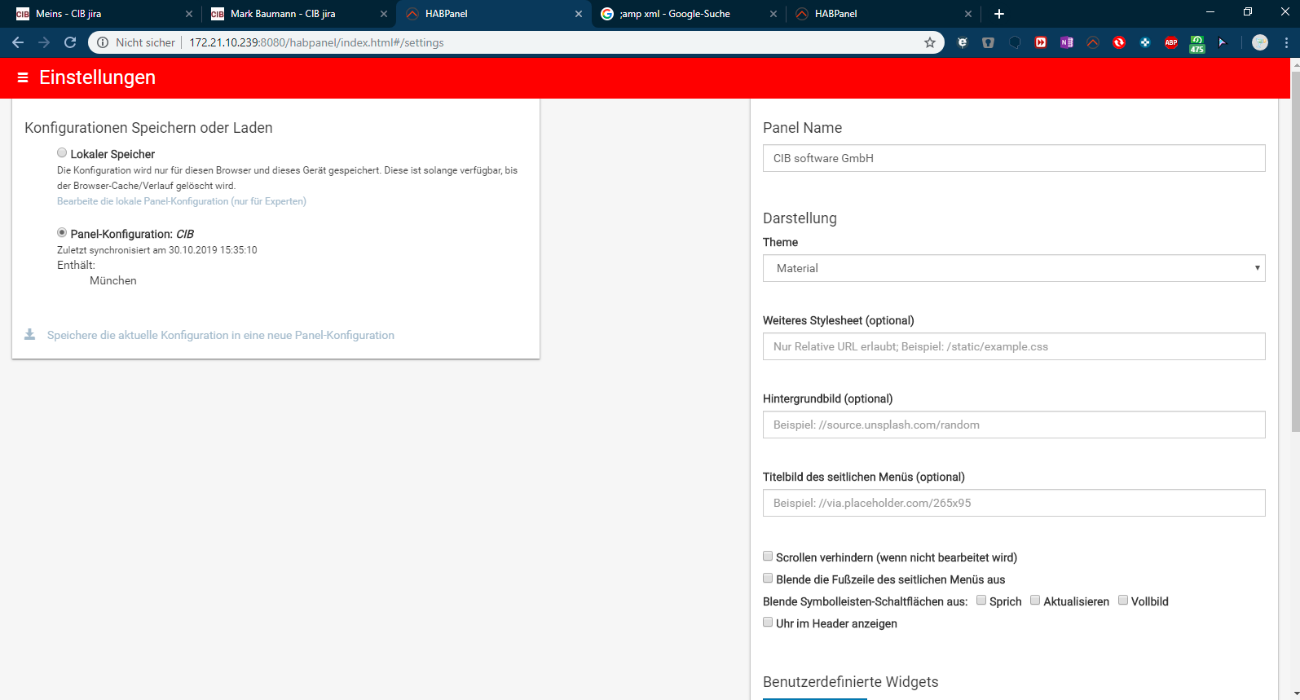The image size is (1300, 700).
Task: Bookmark this page with the star icon
Action: [x=929, y=42]
